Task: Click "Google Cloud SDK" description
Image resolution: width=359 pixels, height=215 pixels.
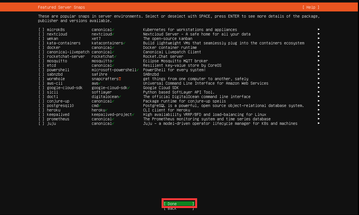Action: (x=161, y=88)
